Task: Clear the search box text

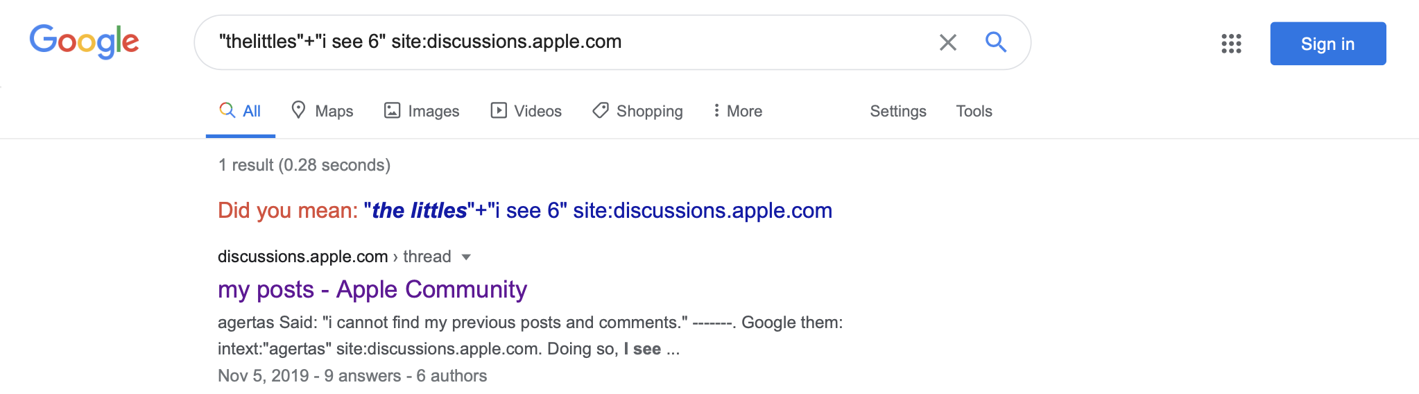Action: click(x=947, y=42)
